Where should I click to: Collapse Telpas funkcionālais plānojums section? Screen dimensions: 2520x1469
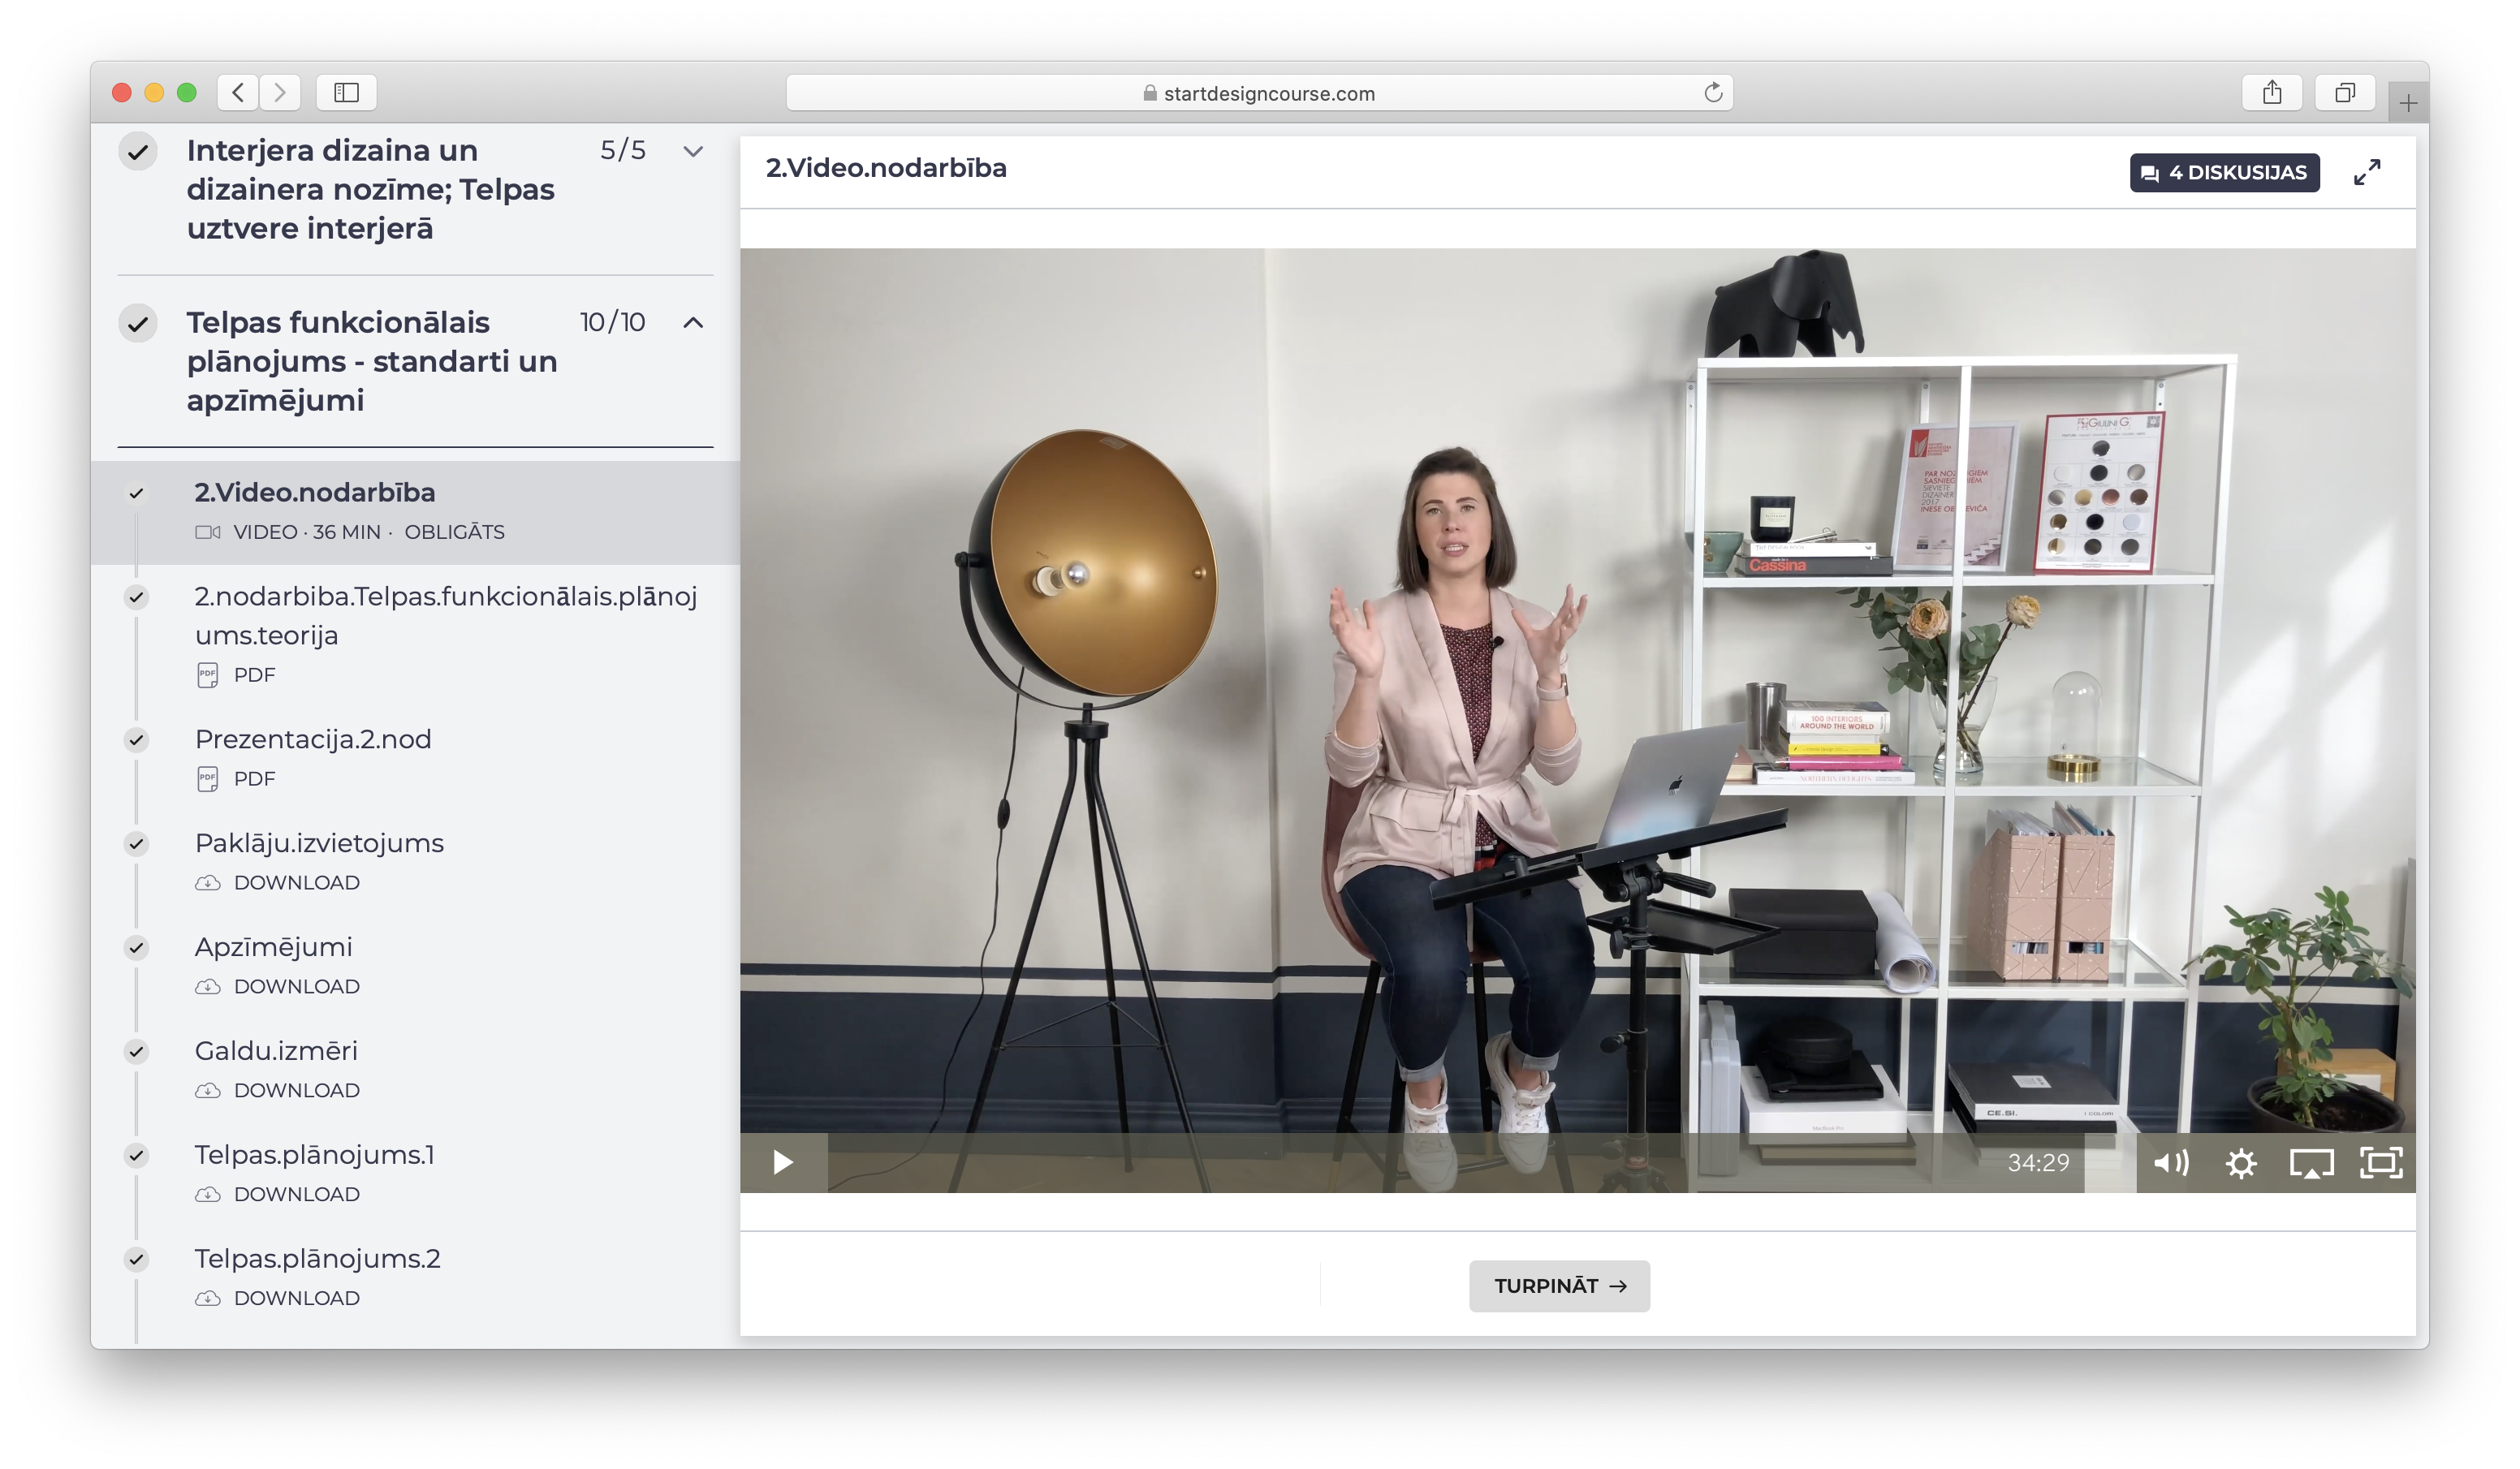coord(693,322)
